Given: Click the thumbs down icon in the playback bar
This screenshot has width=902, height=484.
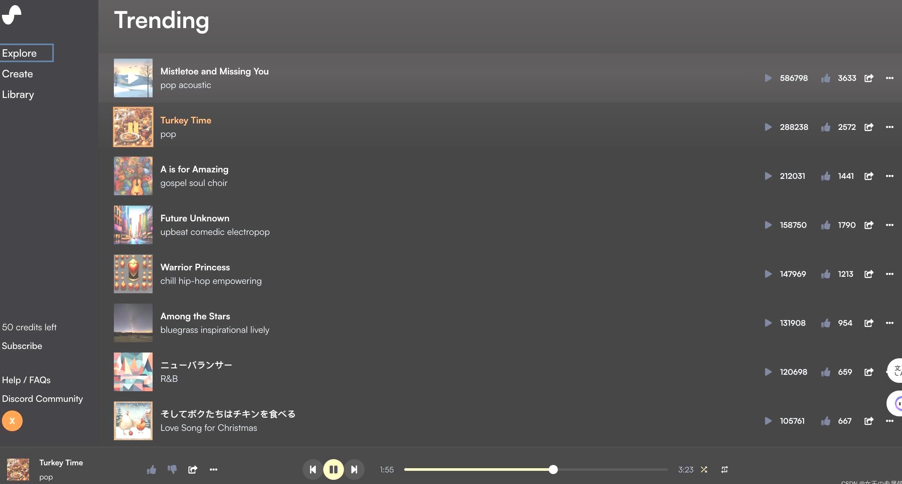Looking at the screenshot, I should pyautogui.click(x=172, y=469).
